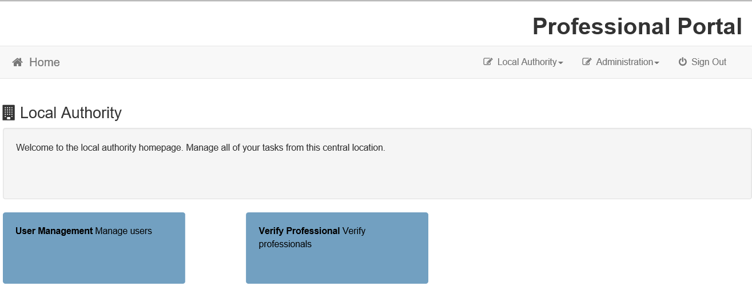This screenshot has height=290, width=752.
Task: Click the Home house icon
Action: [x=18, y=62]
